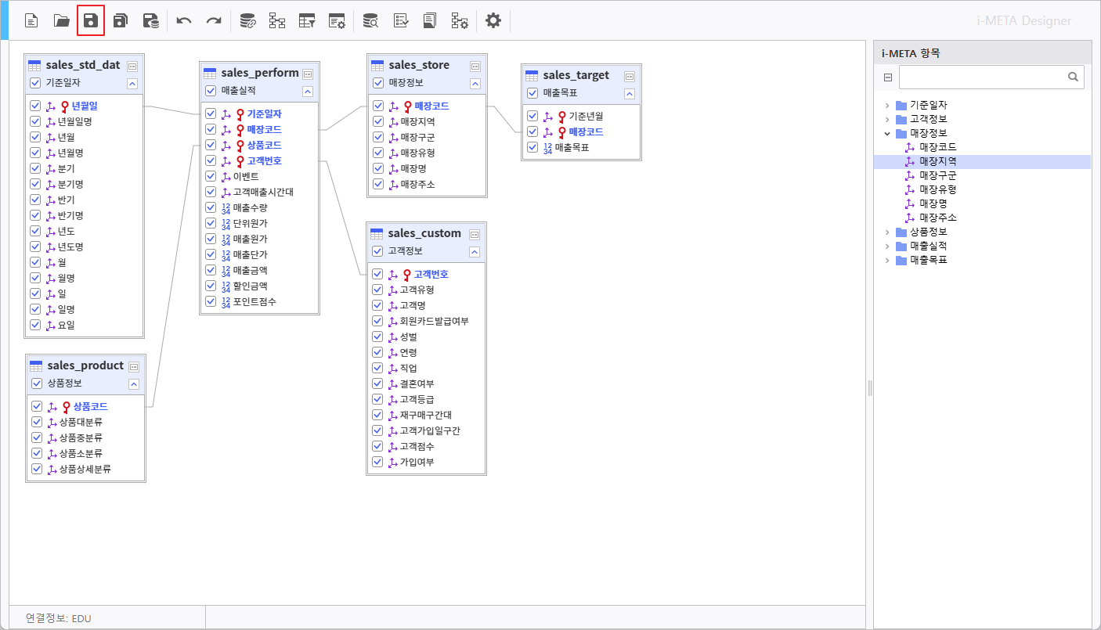The width and height of the screenshot is (1101, 630).
Task: Undo the last action
Action: pyautogui.click(x=184, y=21)
